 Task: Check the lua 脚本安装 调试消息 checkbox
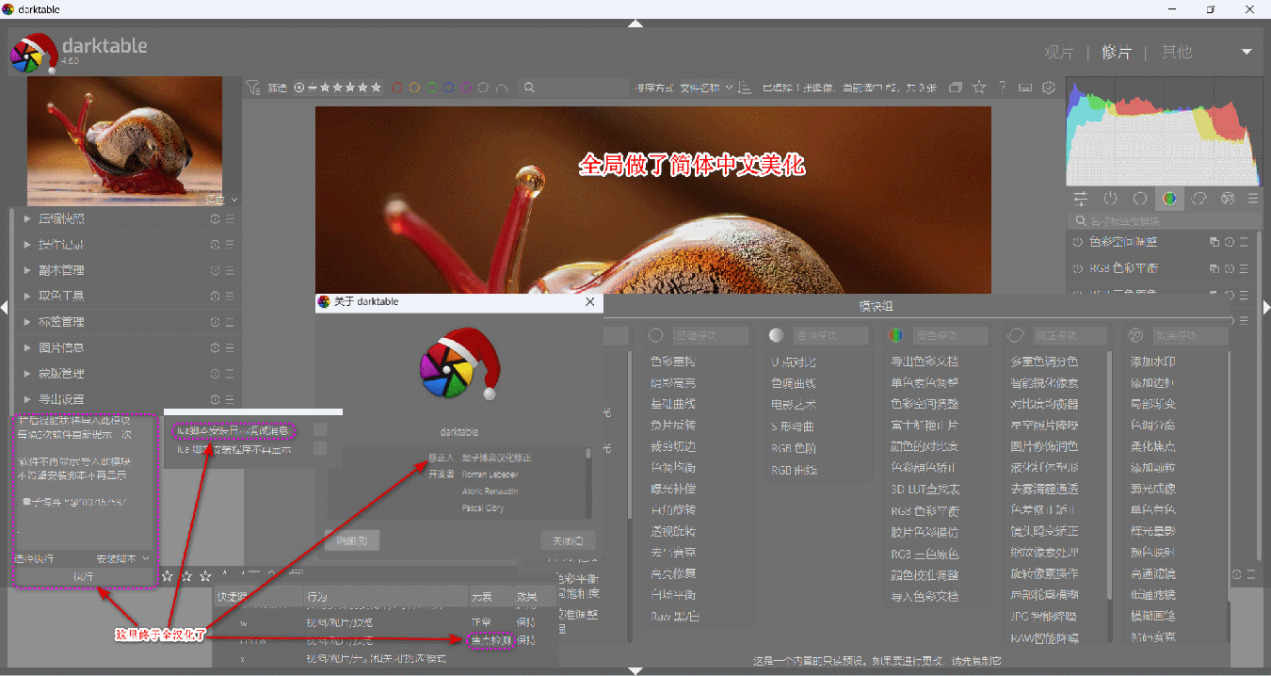(320, 430)
